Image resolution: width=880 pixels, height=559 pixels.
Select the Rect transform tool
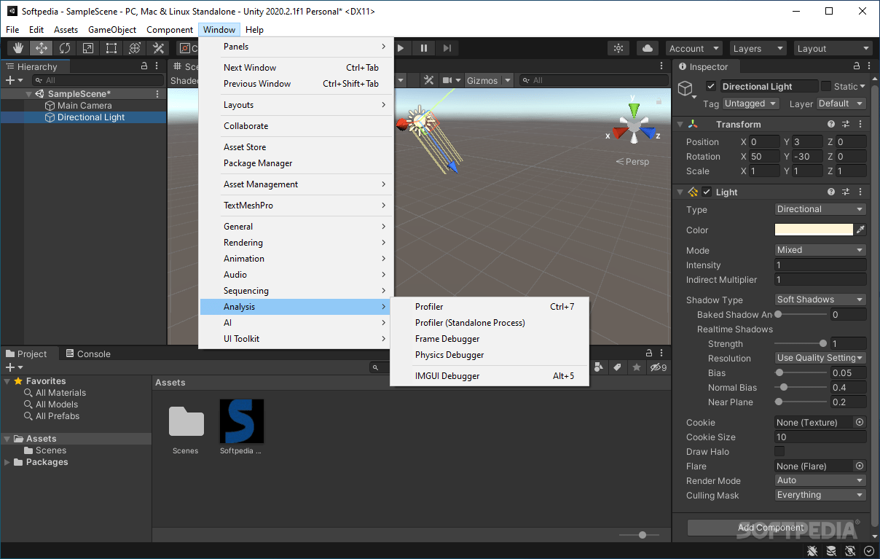tap(111, 48)
